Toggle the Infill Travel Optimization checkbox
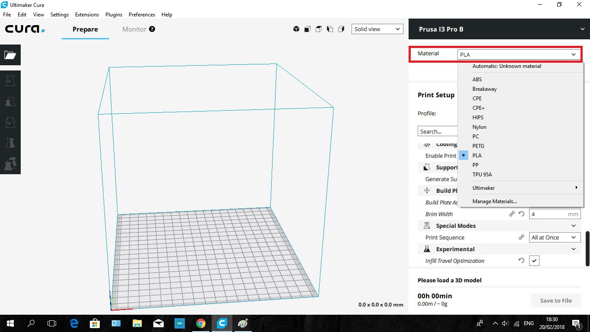The image size is (590, 332). pyautogui.click(x=534, y=261)
